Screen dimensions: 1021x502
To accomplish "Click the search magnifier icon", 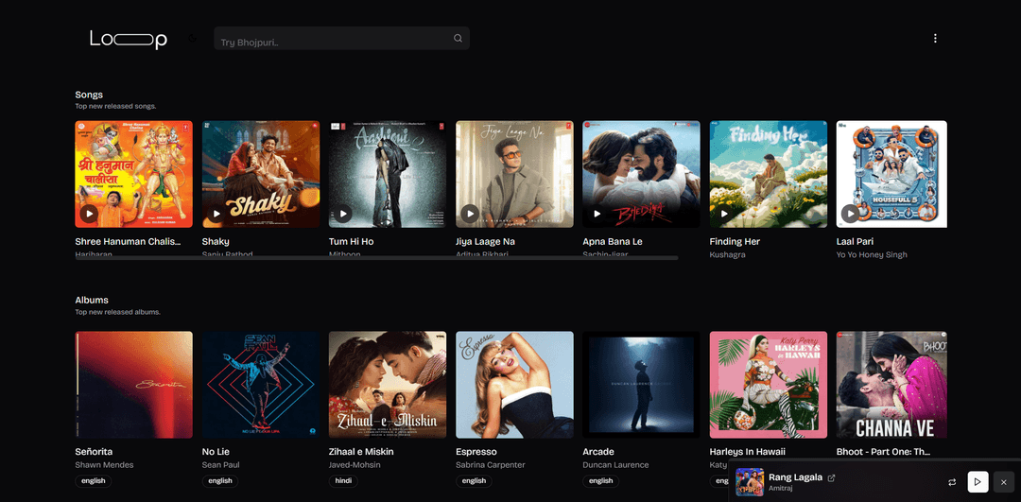I will coord(458,39).
